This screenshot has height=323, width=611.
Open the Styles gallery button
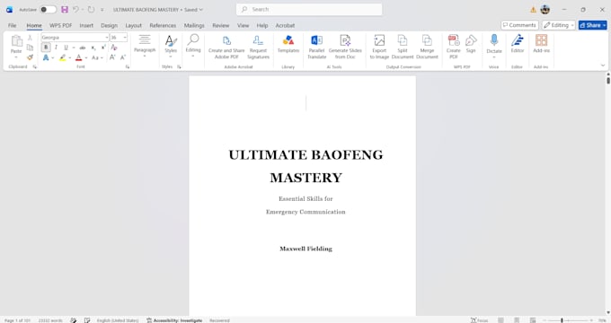pyautogui.click(x=171, y=45)
